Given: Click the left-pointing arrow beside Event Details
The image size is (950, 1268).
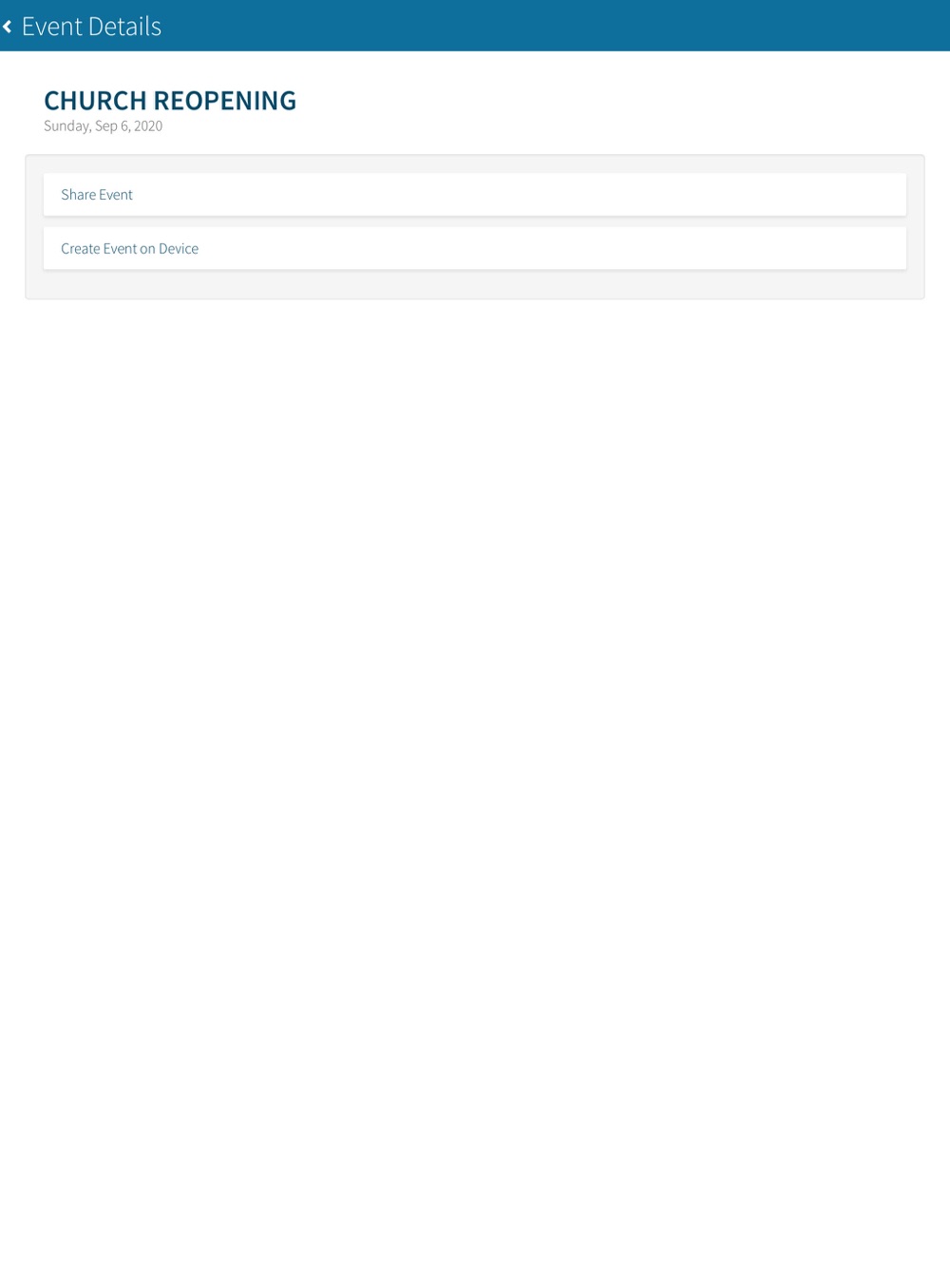Looking at the screenshot, I should coord(8,27).
